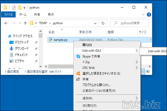Click the pythonの検索 search box

pos(129,23)
